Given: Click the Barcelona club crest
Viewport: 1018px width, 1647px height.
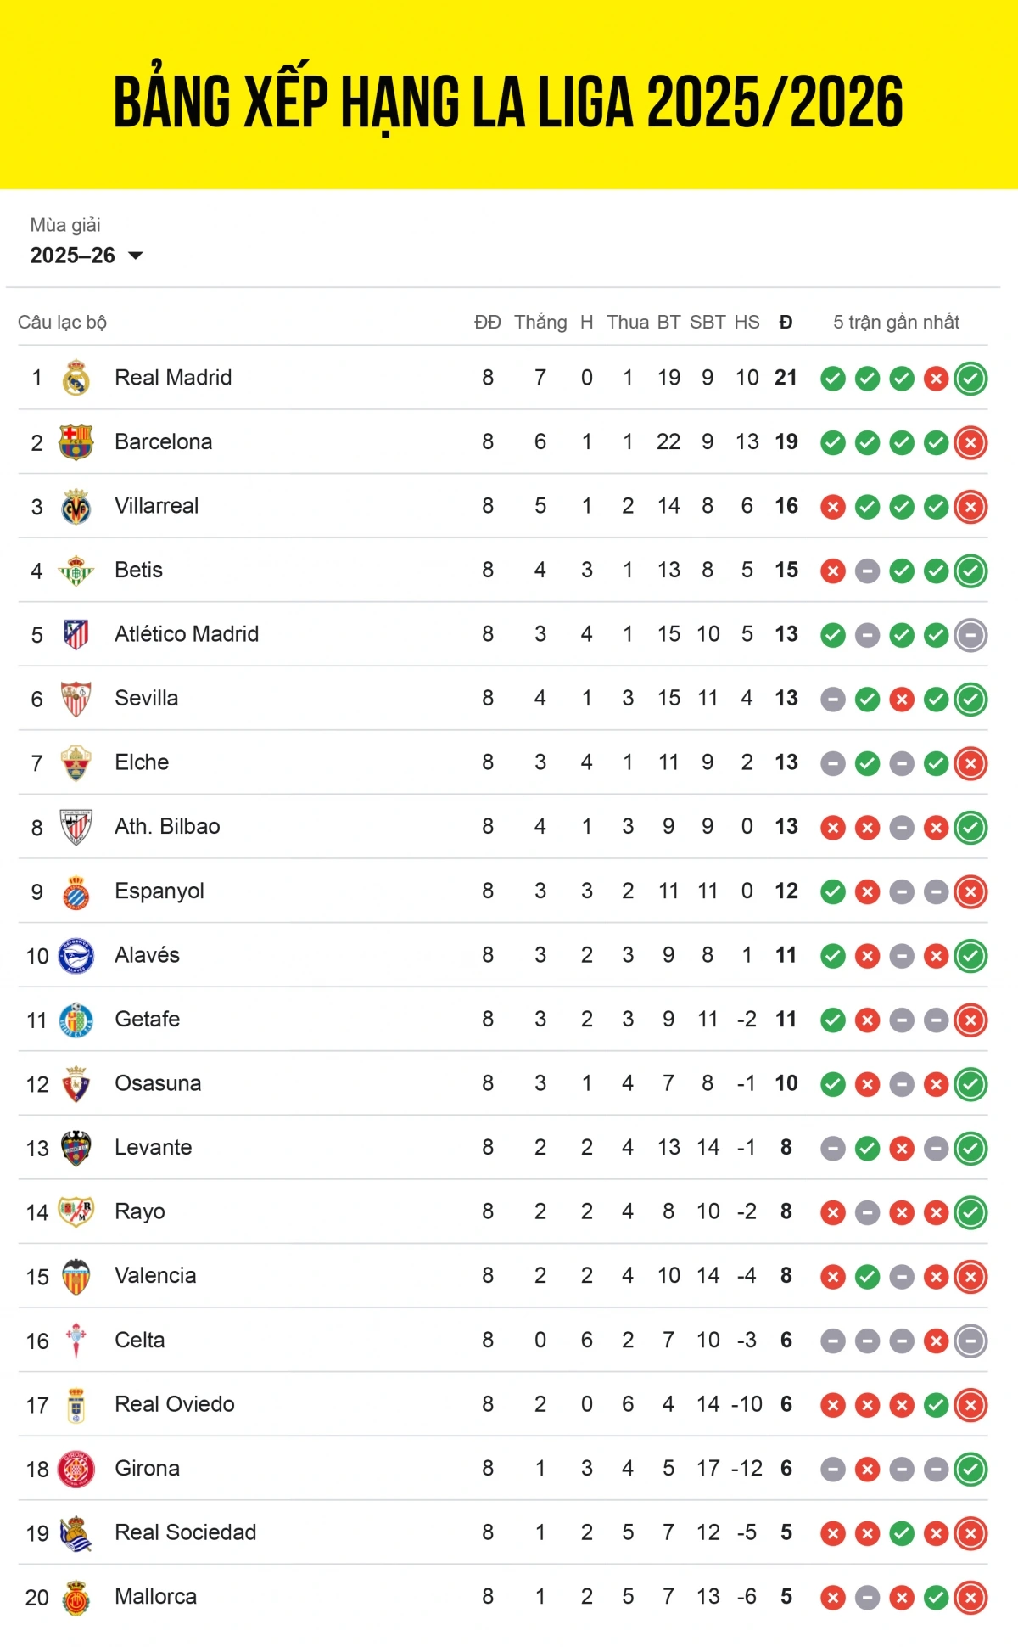Looking at the screenshot, I should point(76,442).
